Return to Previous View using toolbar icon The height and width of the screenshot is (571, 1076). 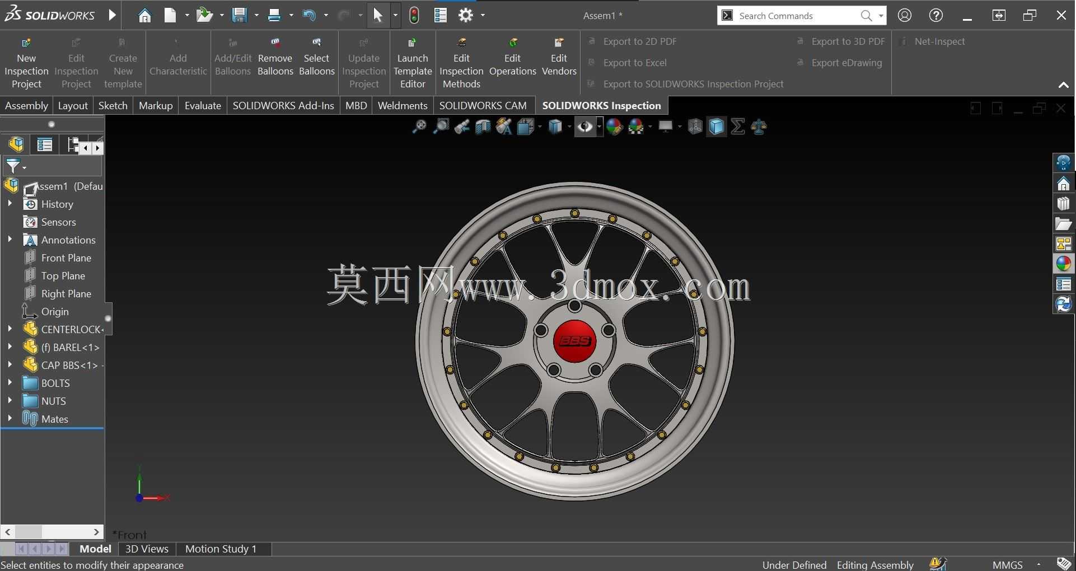pyautogui.click(x=462, y=127)
